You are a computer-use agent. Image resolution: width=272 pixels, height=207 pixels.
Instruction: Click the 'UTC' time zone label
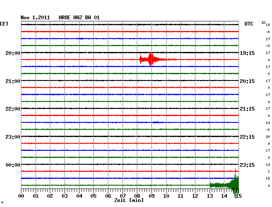pos(249,24)
